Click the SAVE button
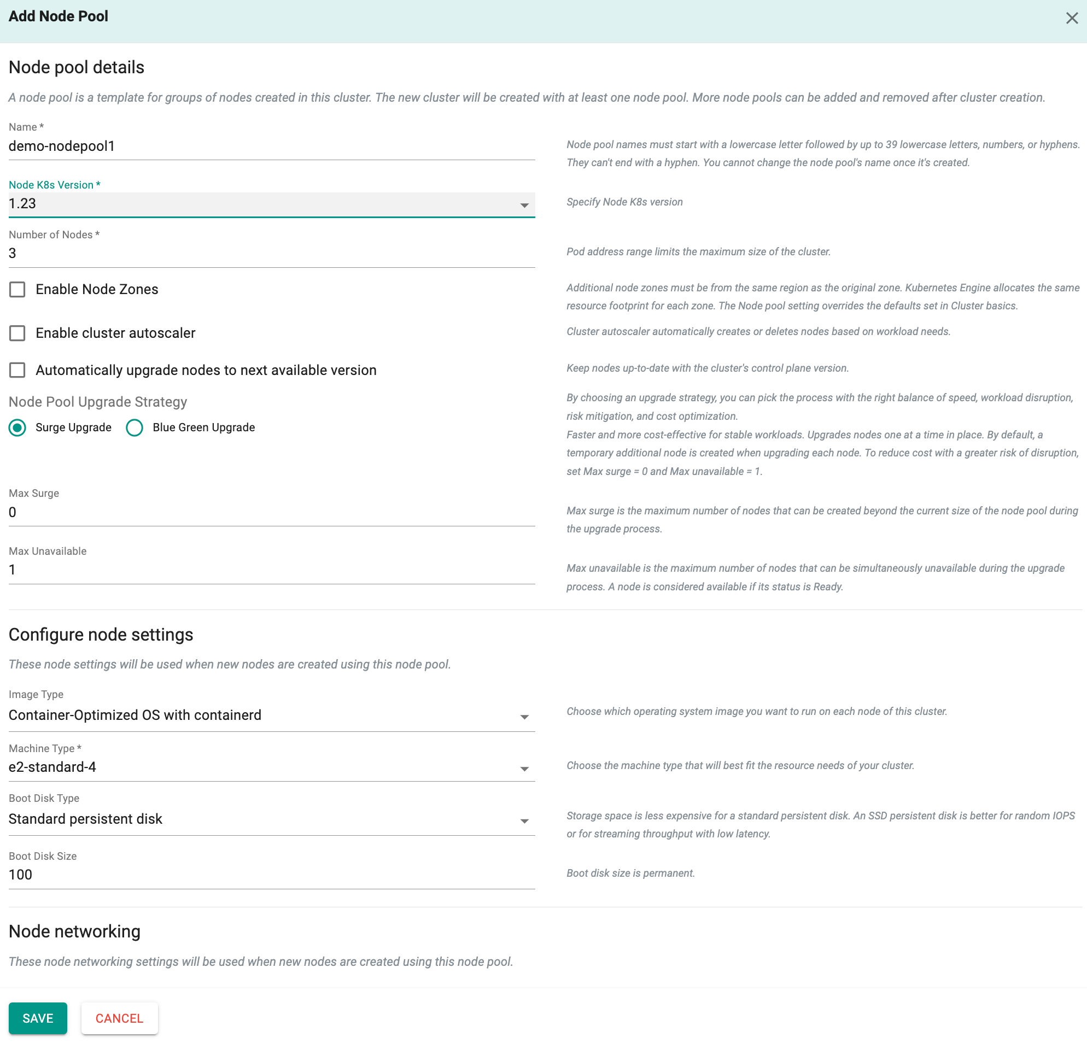Viewport: 1087px width, 1044px height. tap(38, 1018)
